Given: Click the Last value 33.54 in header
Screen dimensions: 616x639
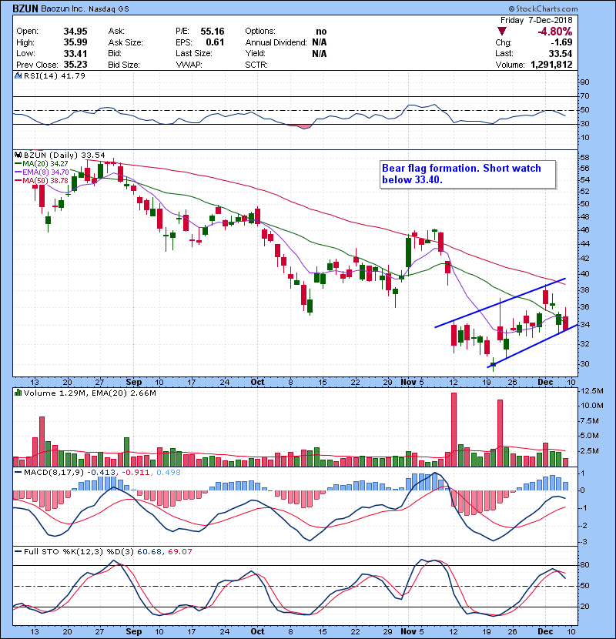Looking at the screenshot, I should coord(560,53).
